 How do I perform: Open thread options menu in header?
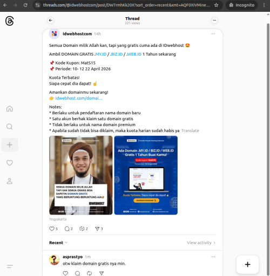tap(214, 20)
